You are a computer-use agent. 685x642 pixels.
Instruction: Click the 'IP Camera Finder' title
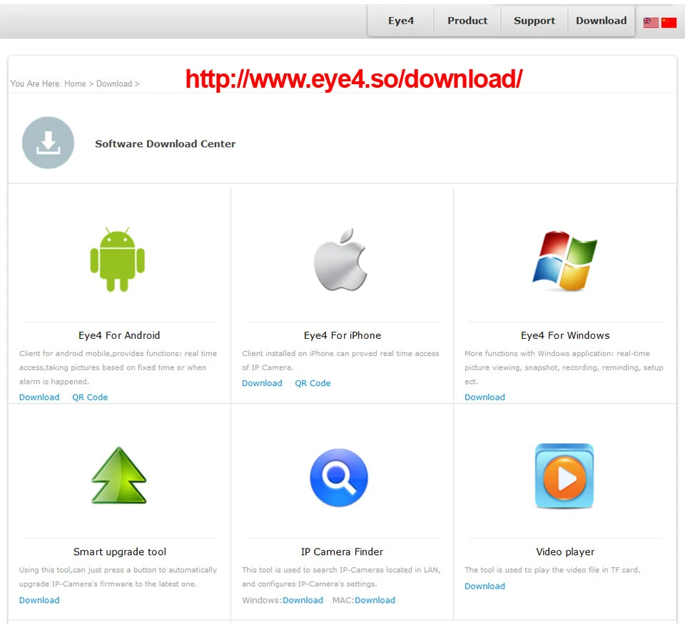point(342,551)
